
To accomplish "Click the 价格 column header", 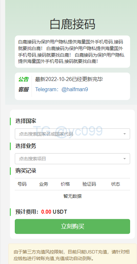I will pos(65,184).
